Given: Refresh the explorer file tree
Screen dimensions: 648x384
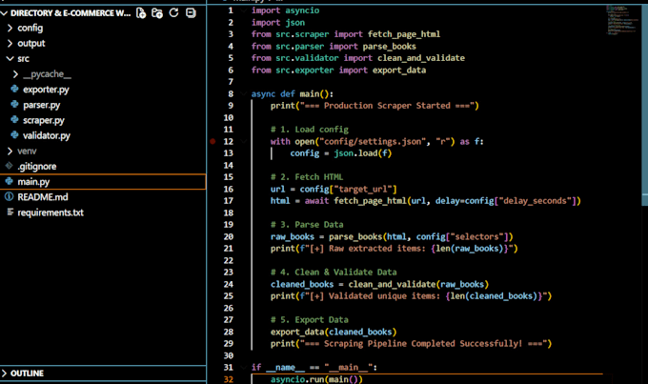Looking at the screenshot, I should (x=174, y=12).
